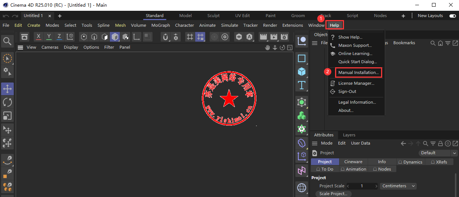Toggle the Z axis lock
Screen dimensions: 459x197
tap(59, 37)
